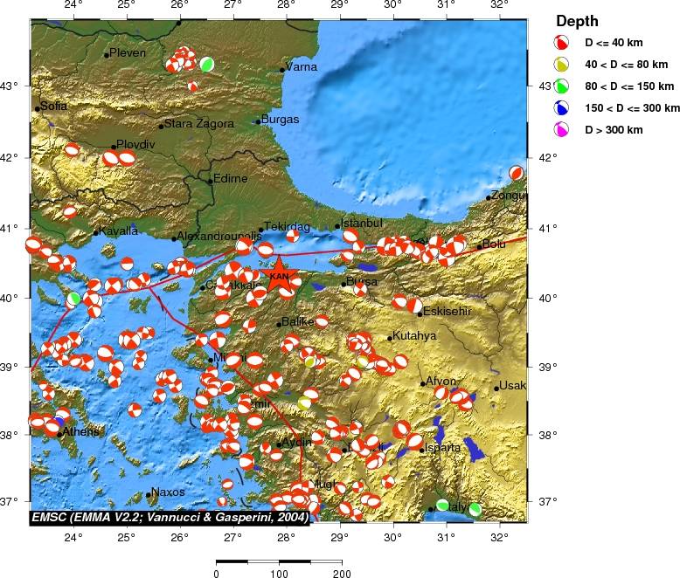680x578 pixels.
Task: Click the green beachball near 24° longitude, 40° latitude
Action: tap(74, 299)
